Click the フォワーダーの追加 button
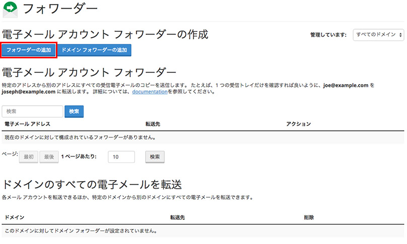407x244 pixels. click(28, 50)
